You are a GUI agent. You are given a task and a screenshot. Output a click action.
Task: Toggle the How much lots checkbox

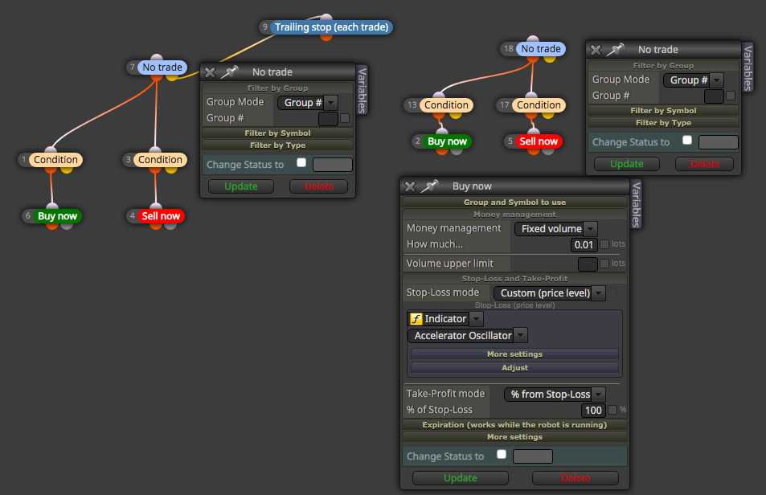[x=604, y=244]
